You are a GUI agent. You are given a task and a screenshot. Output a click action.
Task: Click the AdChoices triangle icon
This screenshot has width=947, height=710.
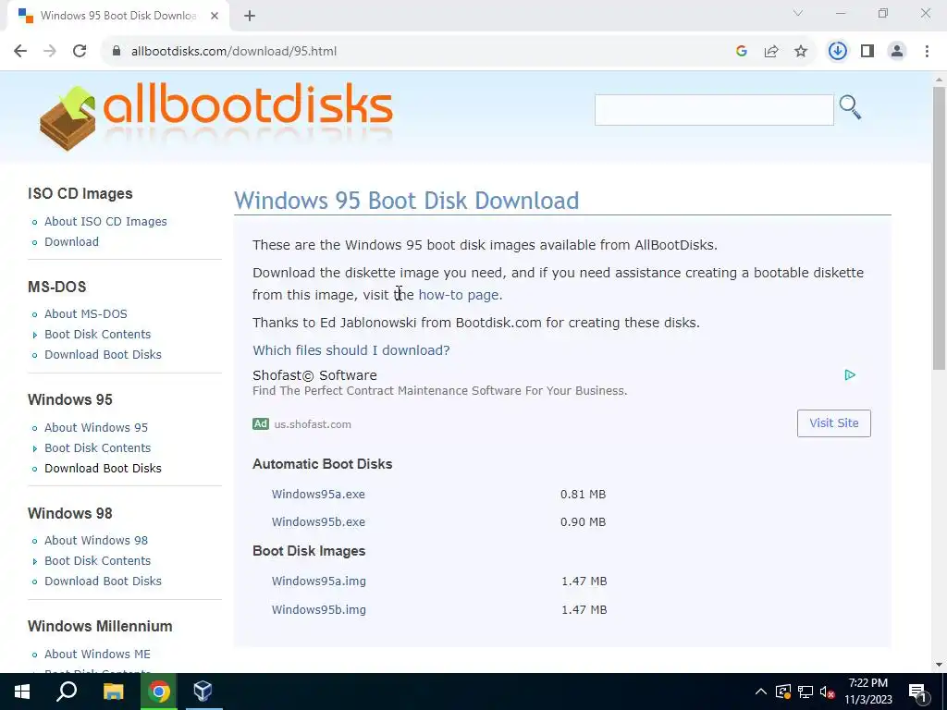pos(850,375)
